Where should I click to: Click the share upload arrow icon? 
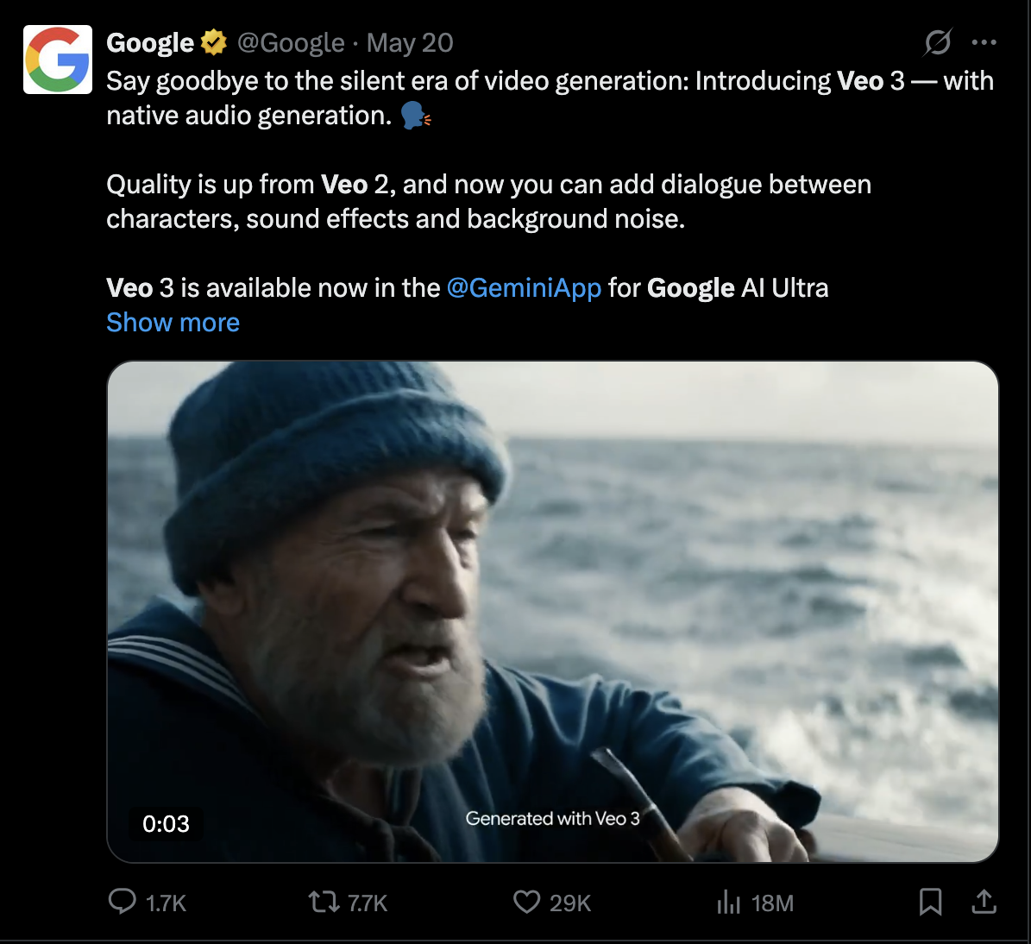[x=984, y=902]
